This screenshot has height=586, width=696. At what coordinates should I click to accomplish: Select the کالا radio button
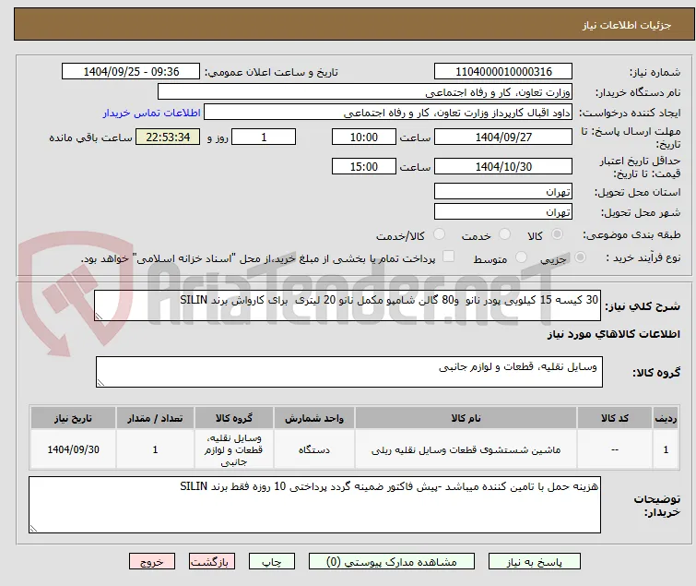[557, 234]
